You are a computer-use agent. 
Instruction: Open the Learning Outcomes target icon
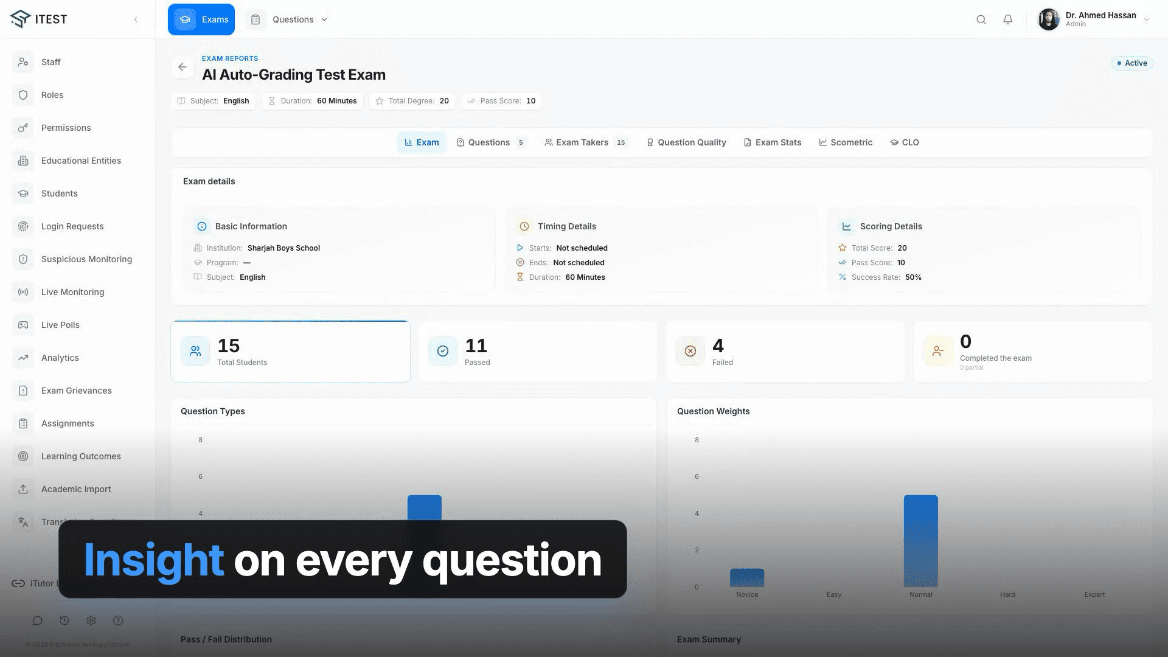(23, 456)
